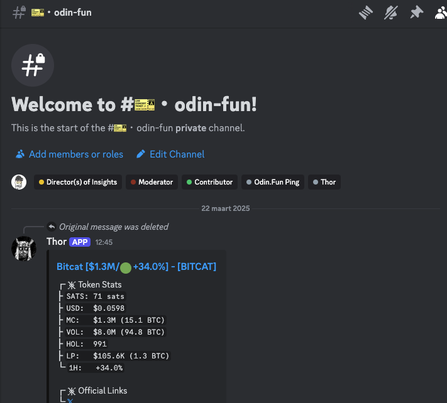Click the Edit Channel pencil icon
Viewport: 447px width, 403px height.
[x=141, y=154]
